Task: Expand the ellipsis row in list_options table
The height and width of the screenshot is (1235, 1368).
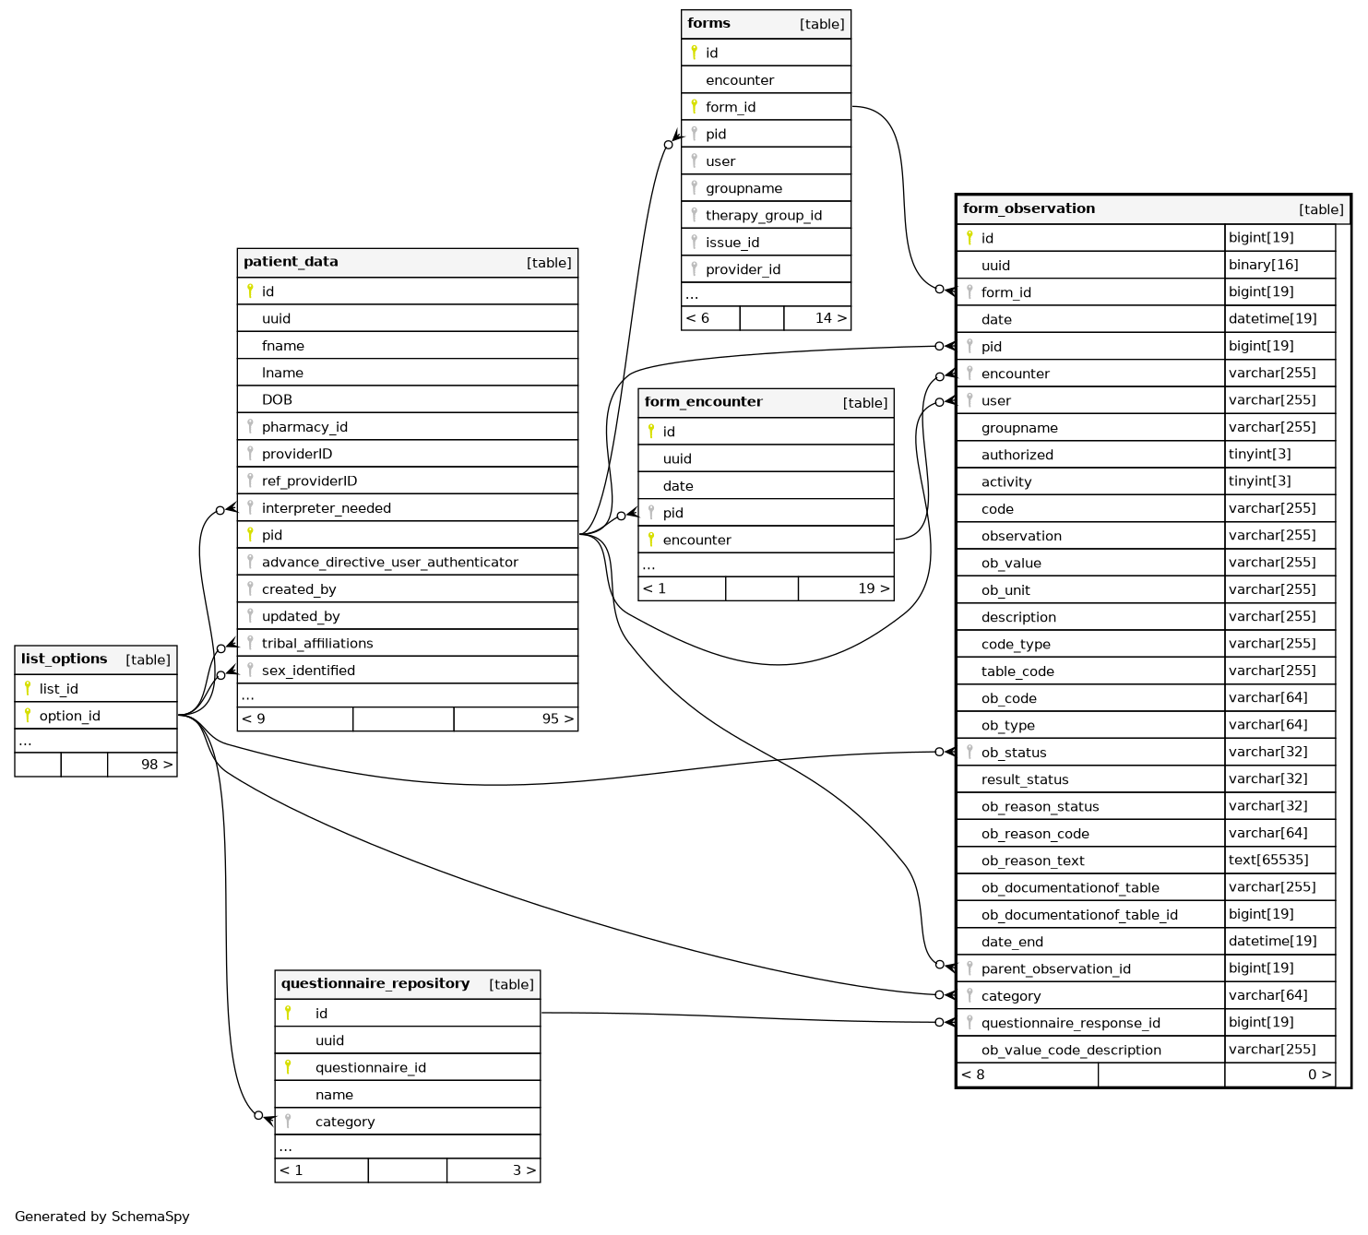Action: [25, 742]
